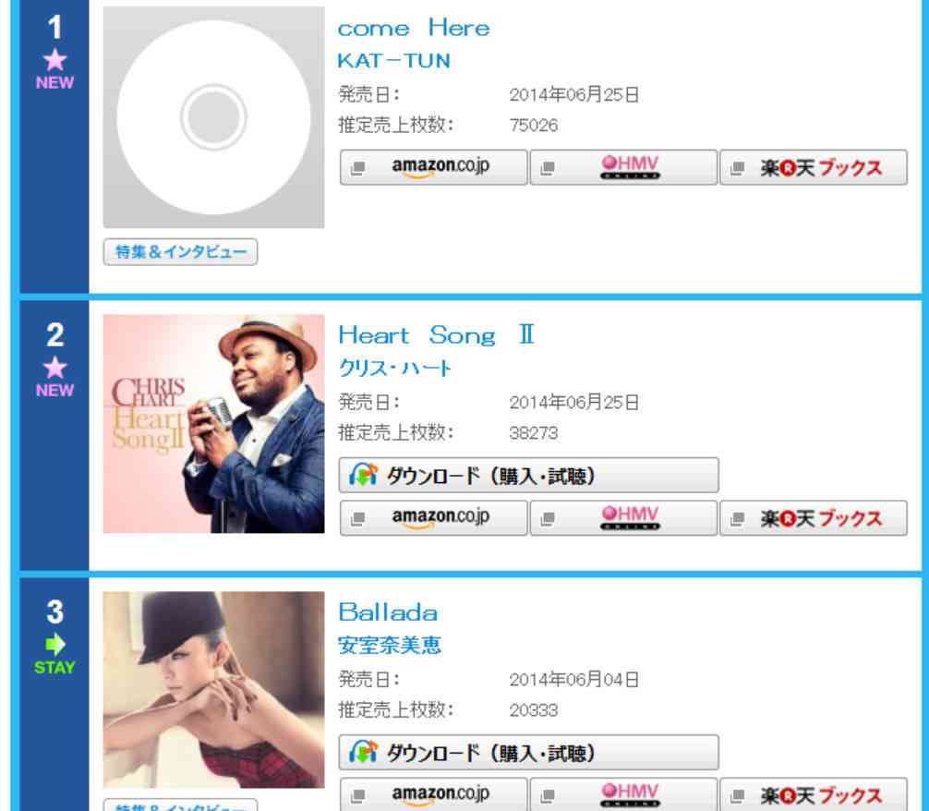Screen dimensions: 929x811
Task: Open the 安室奈美恵 artist link
Action: [390, 645]
